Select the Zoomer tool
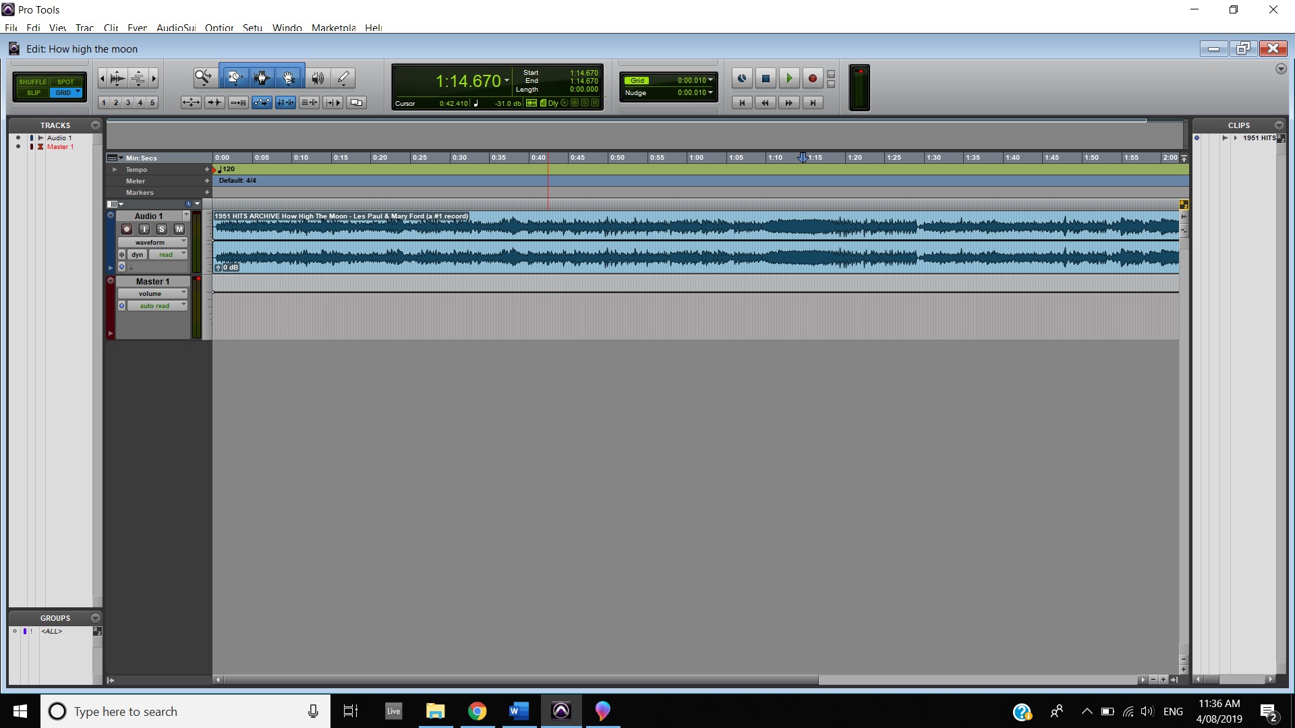This screenshot has width=1295, height=728. 203,78
